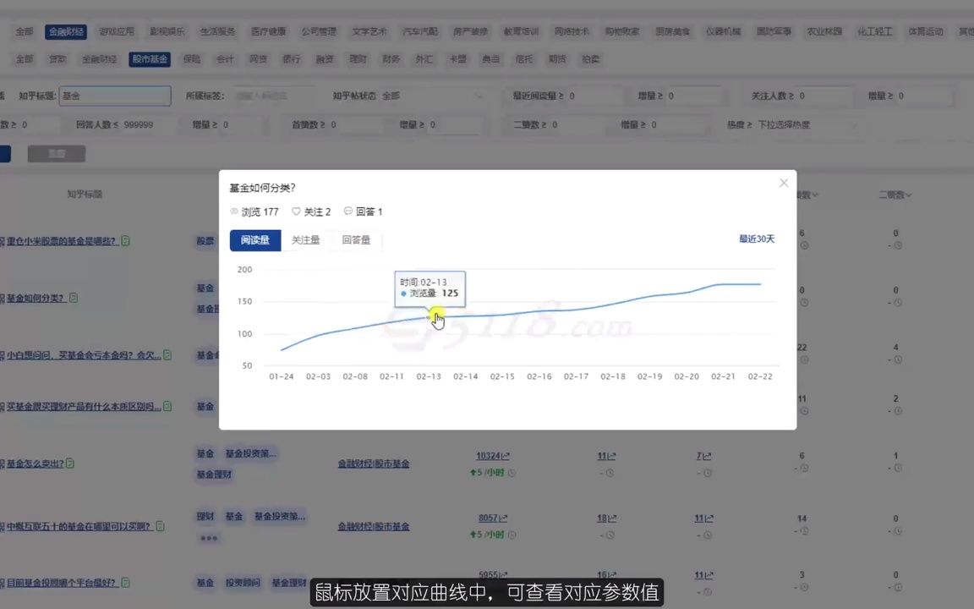Click the comment icon beside 回答 1
The width and height of the screenshot is (974, 609).
(x=348, y=212)
